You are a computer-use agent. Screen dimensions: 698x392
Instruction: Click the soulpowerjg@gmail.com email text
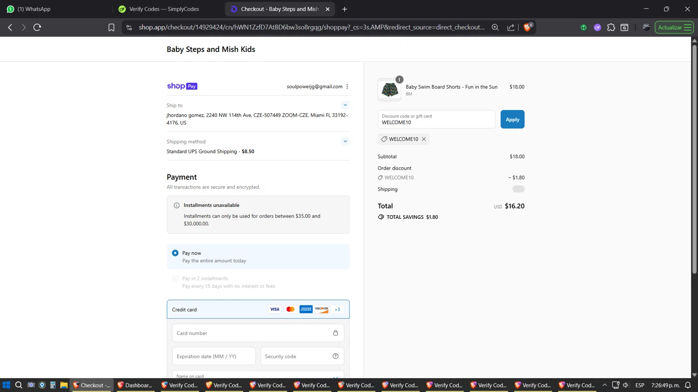315,86
